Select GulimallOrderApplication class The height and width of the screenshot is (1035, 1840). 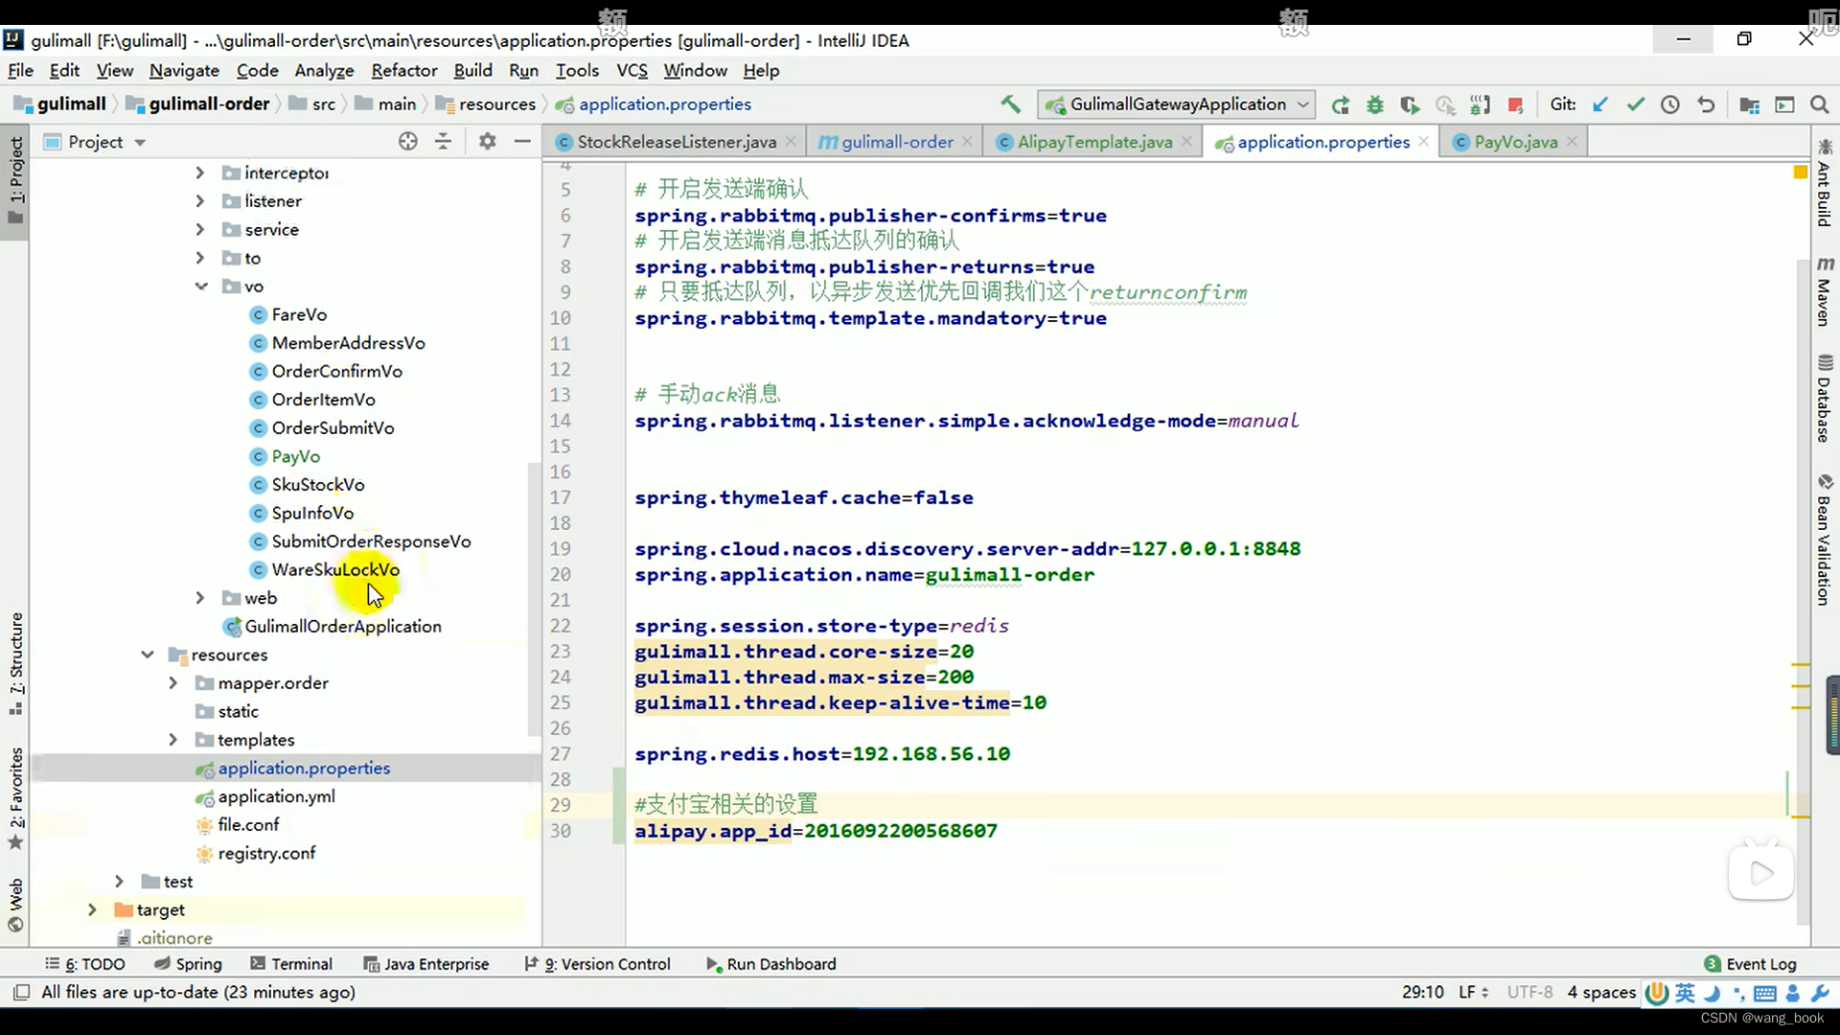[342, 626]
